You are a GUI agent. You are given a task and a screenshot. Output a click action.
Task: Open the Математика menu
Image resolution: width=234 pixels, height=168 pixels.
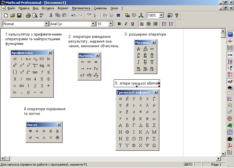81,8
